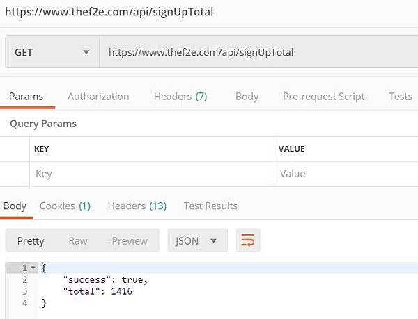Open the GET method dropdown
The width and height of the screenshot is (418, 319).
point(52,52)
